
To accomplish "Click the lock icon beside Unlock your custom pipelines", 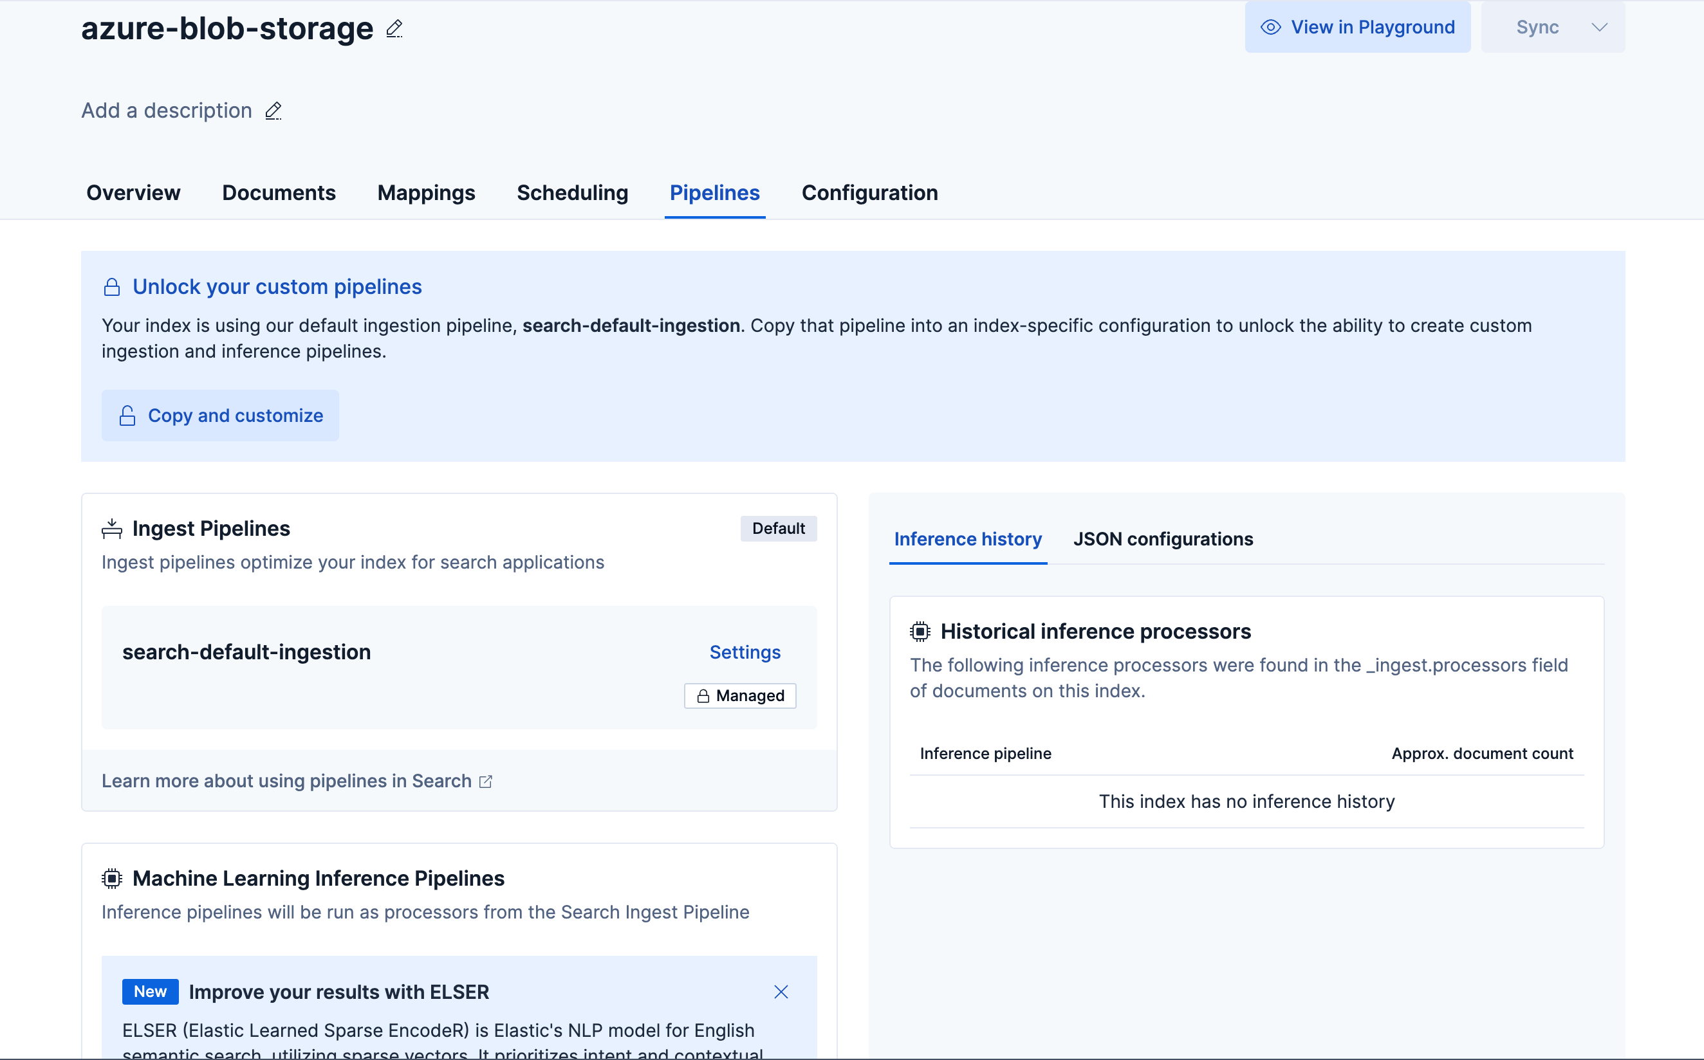I will coord(112,288).
